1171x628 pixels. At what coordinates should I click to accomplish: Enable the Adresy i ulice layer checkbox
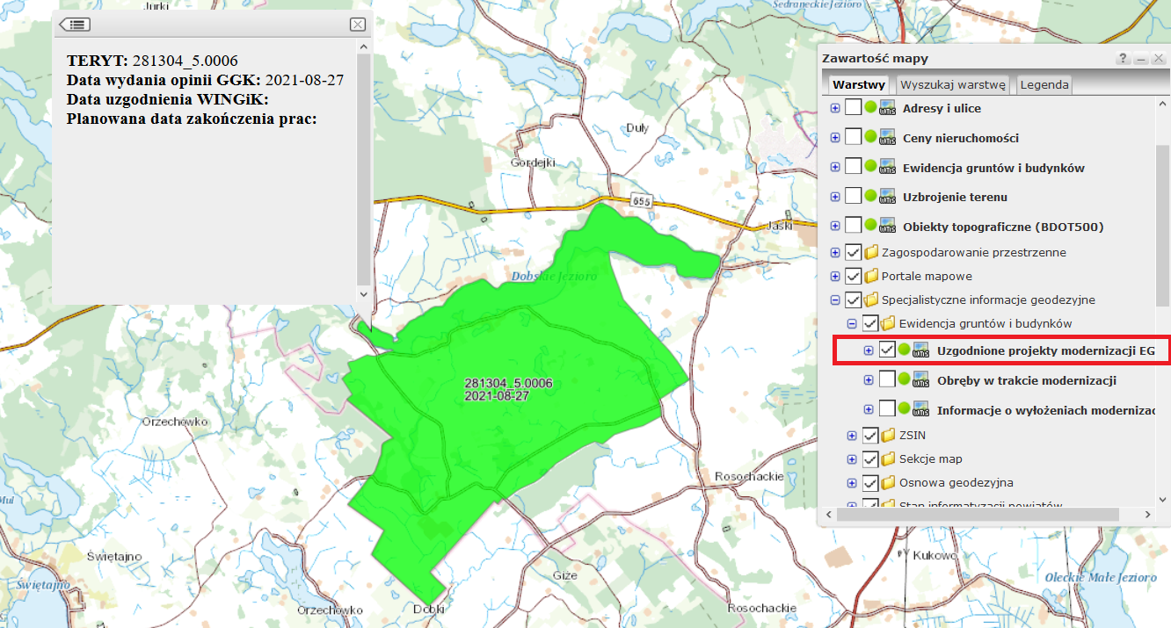point(853,108)
